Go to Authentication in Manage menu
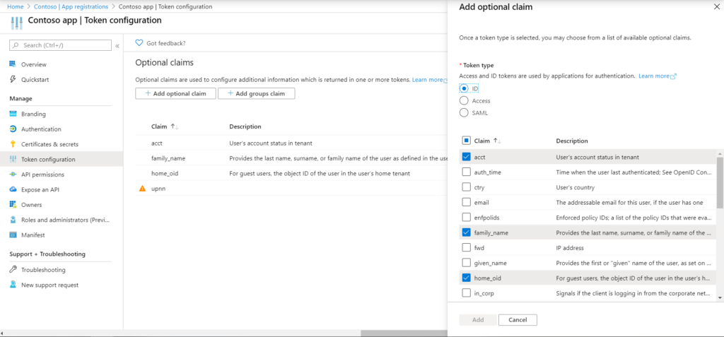 pyautogui.click(x=41, y=129)
